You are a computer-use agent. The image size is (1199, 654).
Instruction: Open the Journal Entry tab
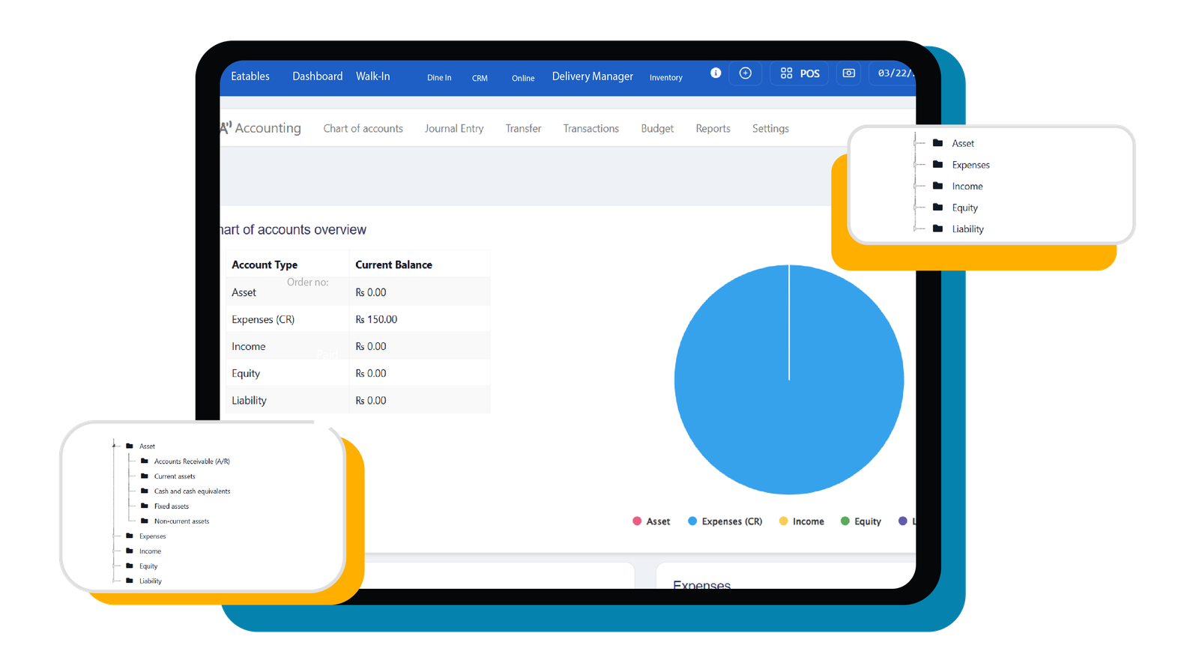coord(454,129)
